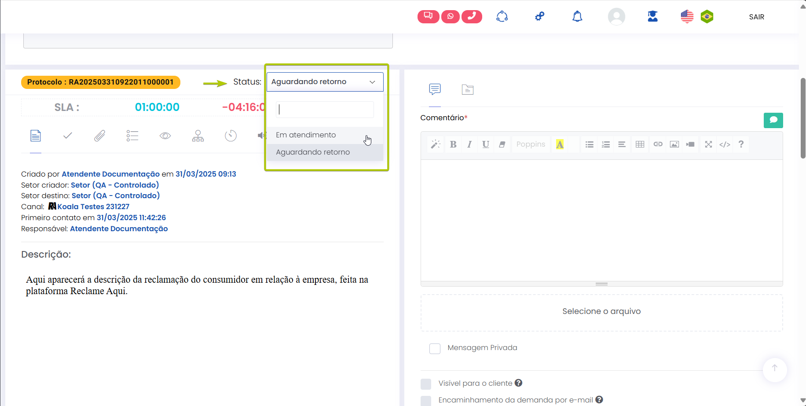Click the paperclip attachments icon
The width and height of the screenshot is (806, 406).
tap(100, 136)
